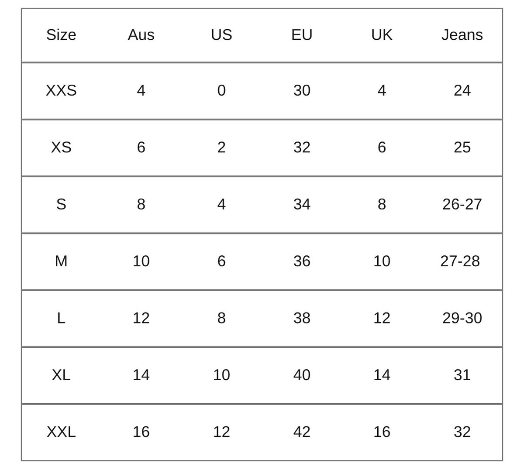Select the XL size label

click(x=61, y=375)
